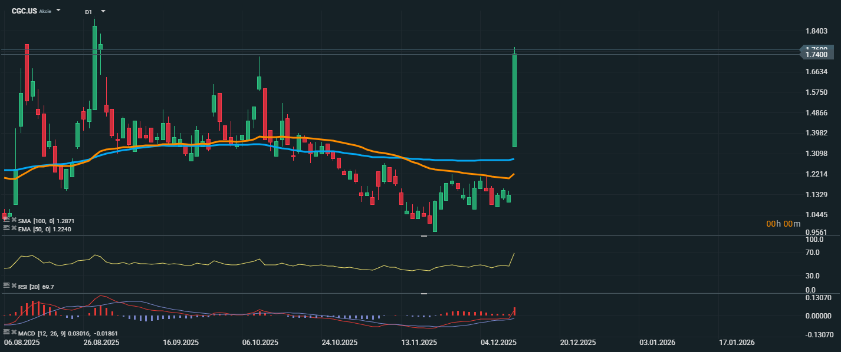The height and width of the screenshot is (352, 841).
Task: Click the 16.09.2025 date axis label
Action: (181, 342)
